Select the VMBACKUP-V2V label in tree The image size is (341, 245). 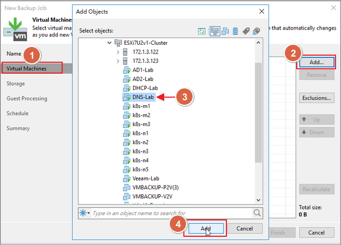[x=152, y=196]
